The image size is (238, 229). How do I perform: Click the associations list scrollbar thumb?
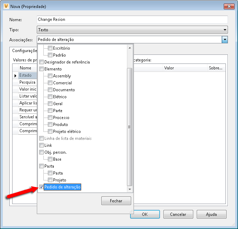tap(129, 127)
